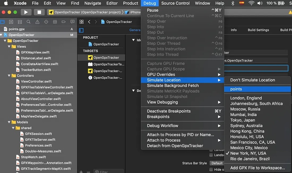This screenshot has width=292, height=173.
Task: Open the Find navigator magnifier icon
Action: (28, 22)
